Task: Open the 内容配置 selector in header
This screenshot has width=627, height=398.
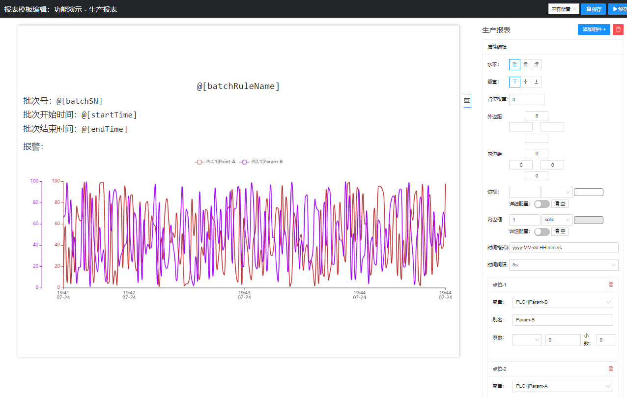Action: (x=563, y=9)
